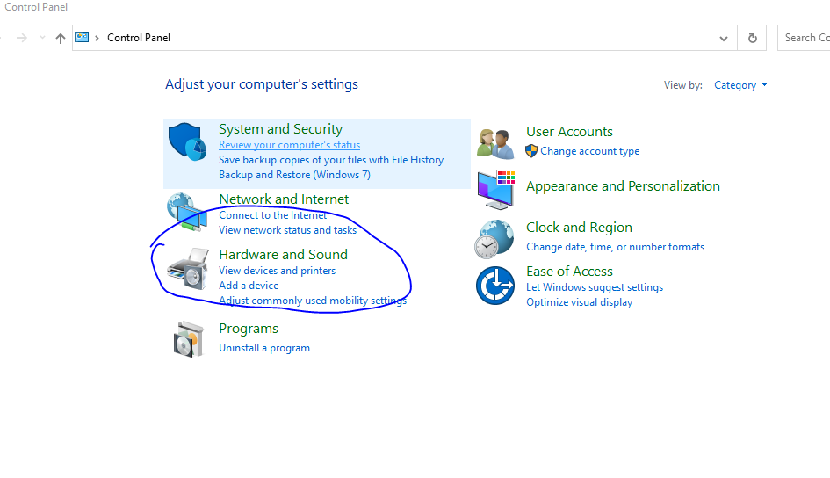Click the Ease of Access icon
The image size is (830, 478).
[x=495, y=286]
